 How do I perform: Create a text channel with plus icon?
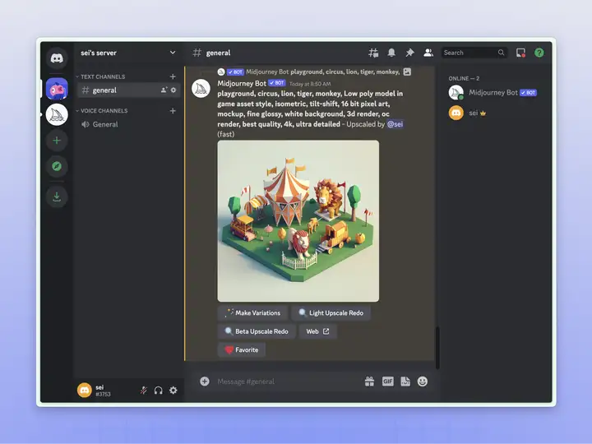pyautogui.click(x=173, y=76)
